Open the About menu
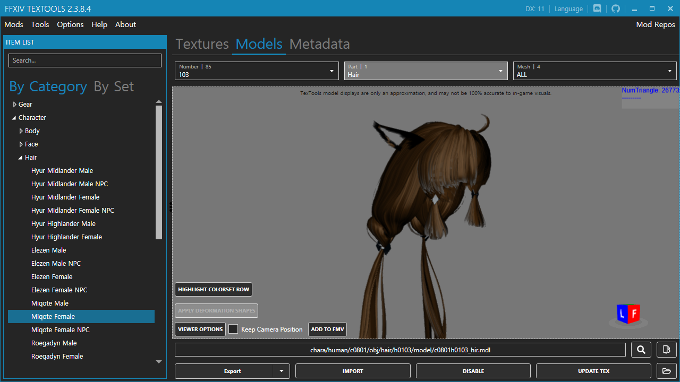Screen dimensions: 680x382 click(125, 24)
